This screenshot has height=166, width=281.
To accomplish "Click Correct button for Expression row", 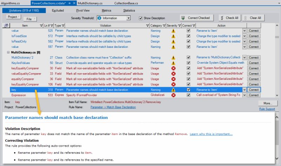I will (254, 95).
